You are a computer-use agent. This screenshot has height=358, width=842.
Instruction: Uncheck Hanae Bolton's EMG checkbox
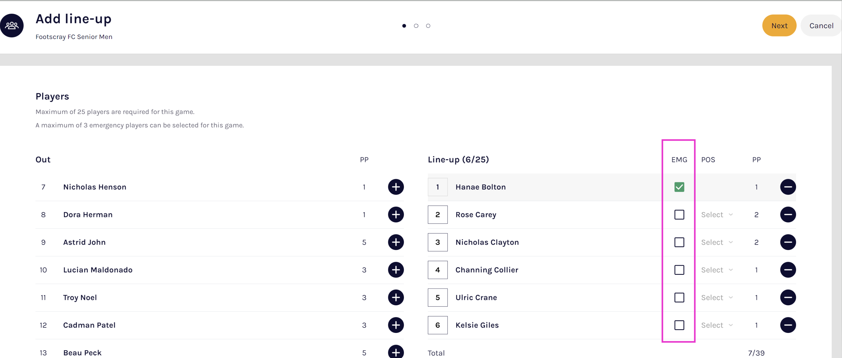coord(679,187)
